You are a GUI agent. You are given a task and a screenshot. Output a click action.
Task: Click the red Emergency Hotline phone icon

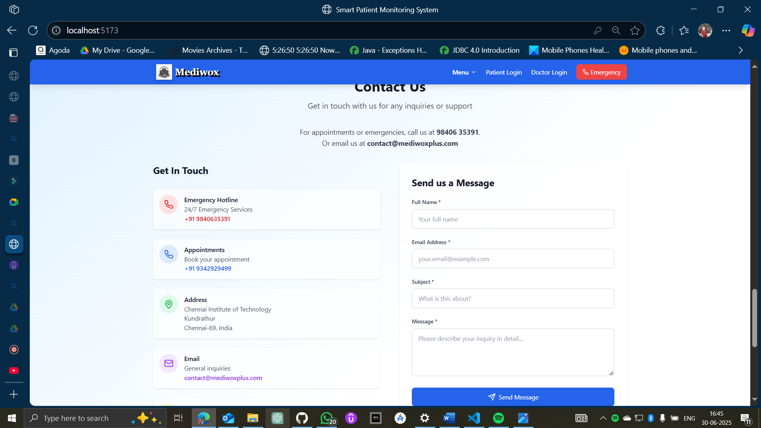168,204
